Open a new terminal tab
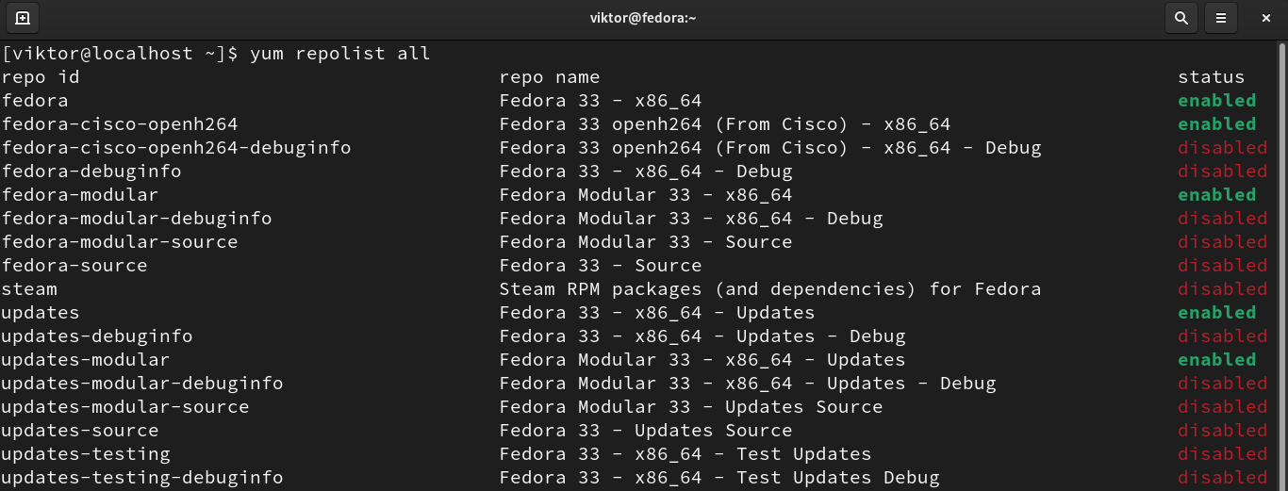 [x=23, y=18]
